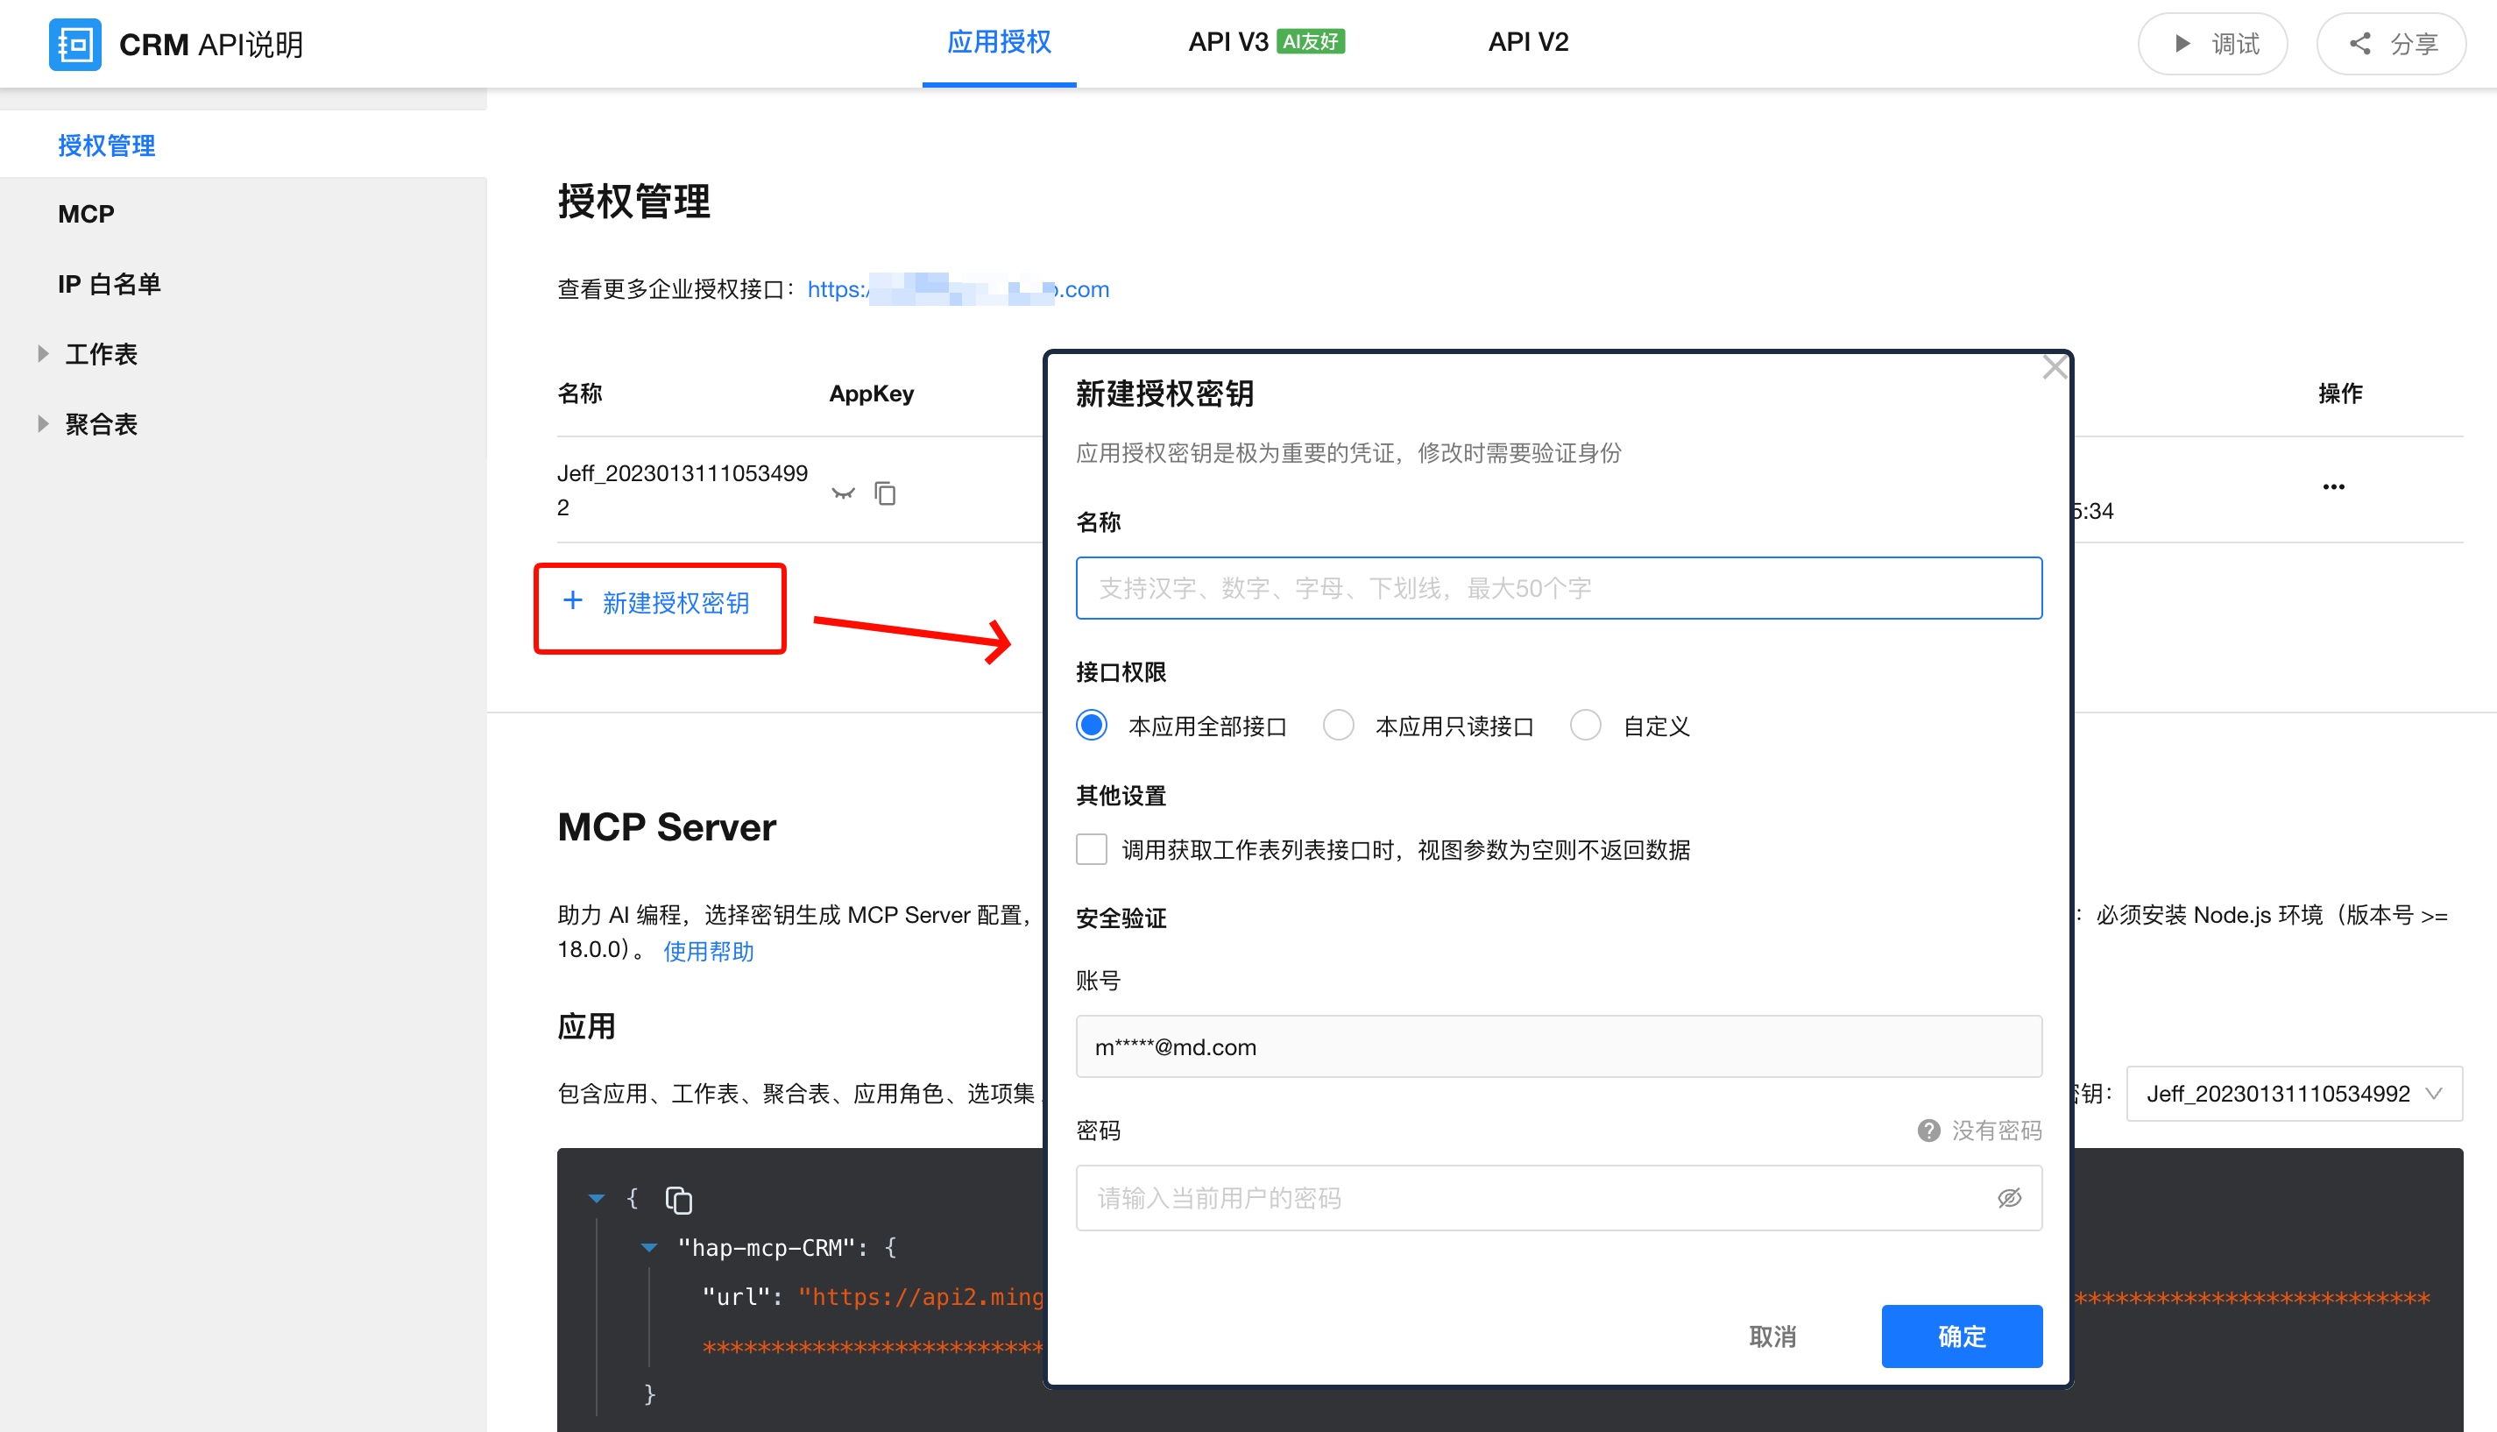
Task: Switch to the 应用授权 tab
Action: tap(999, 42)
